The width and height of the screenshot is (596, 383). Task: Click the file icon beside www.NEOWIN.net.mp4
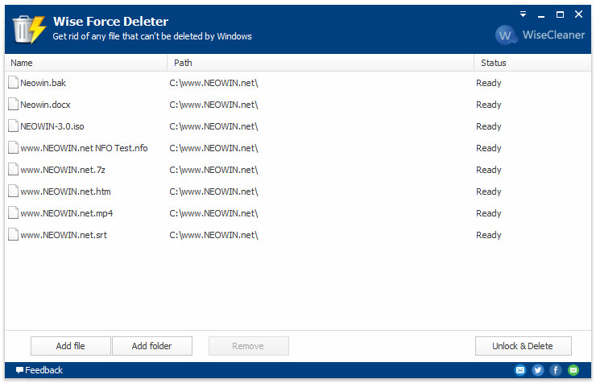click(14, 212)
